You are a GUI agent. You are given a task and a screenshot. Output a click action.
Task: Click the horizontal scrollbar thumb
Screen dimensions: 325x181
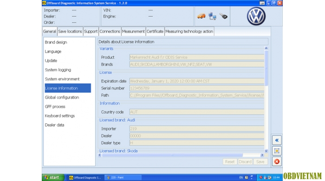pyautogui.click(x=172, y=155)
